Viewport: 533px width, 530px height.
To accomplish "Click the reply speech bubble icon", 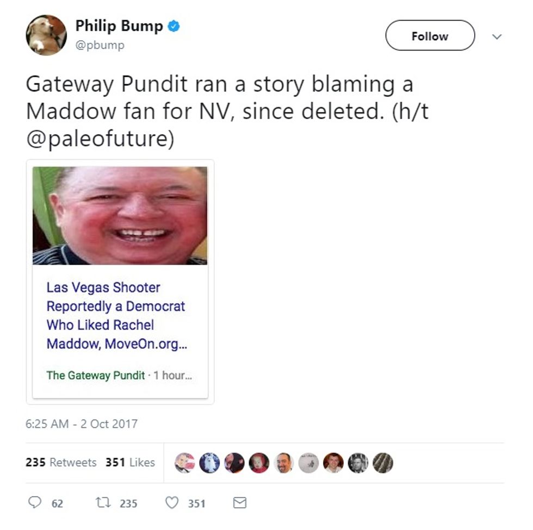I will [35, 502].
